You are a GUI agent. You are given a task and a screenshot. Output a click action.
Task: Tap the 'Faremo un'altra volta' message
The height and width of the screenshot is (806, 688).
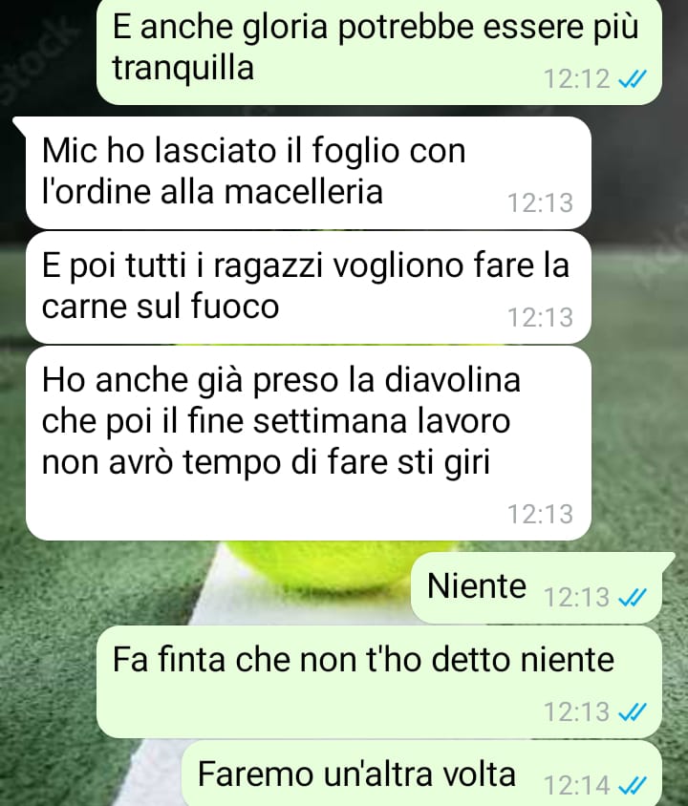coord(421,774)
